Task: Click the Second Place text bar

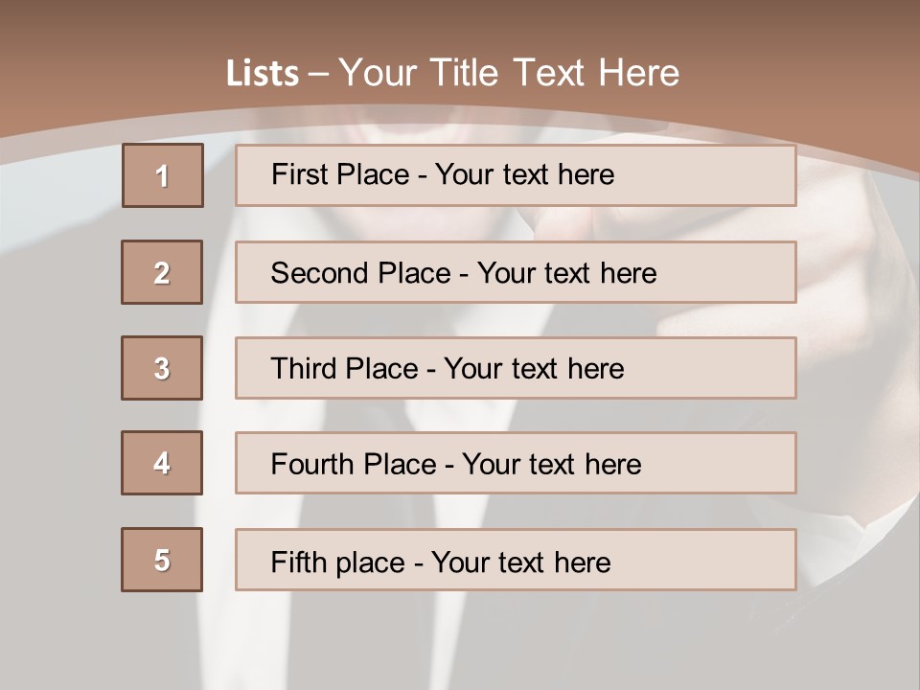Action: (516, 272)
